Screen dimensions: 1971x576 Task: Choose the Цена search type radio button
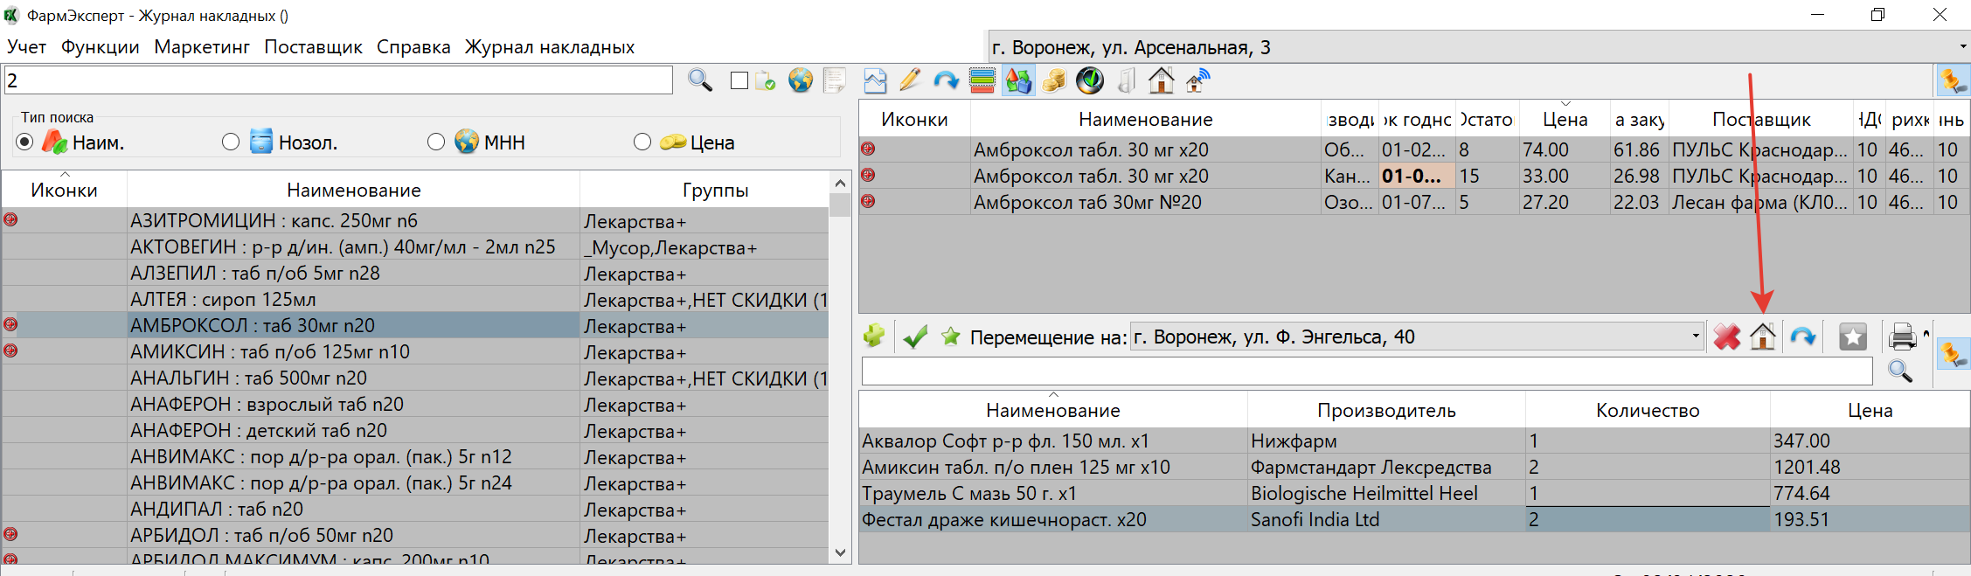[x=642, y=142]
